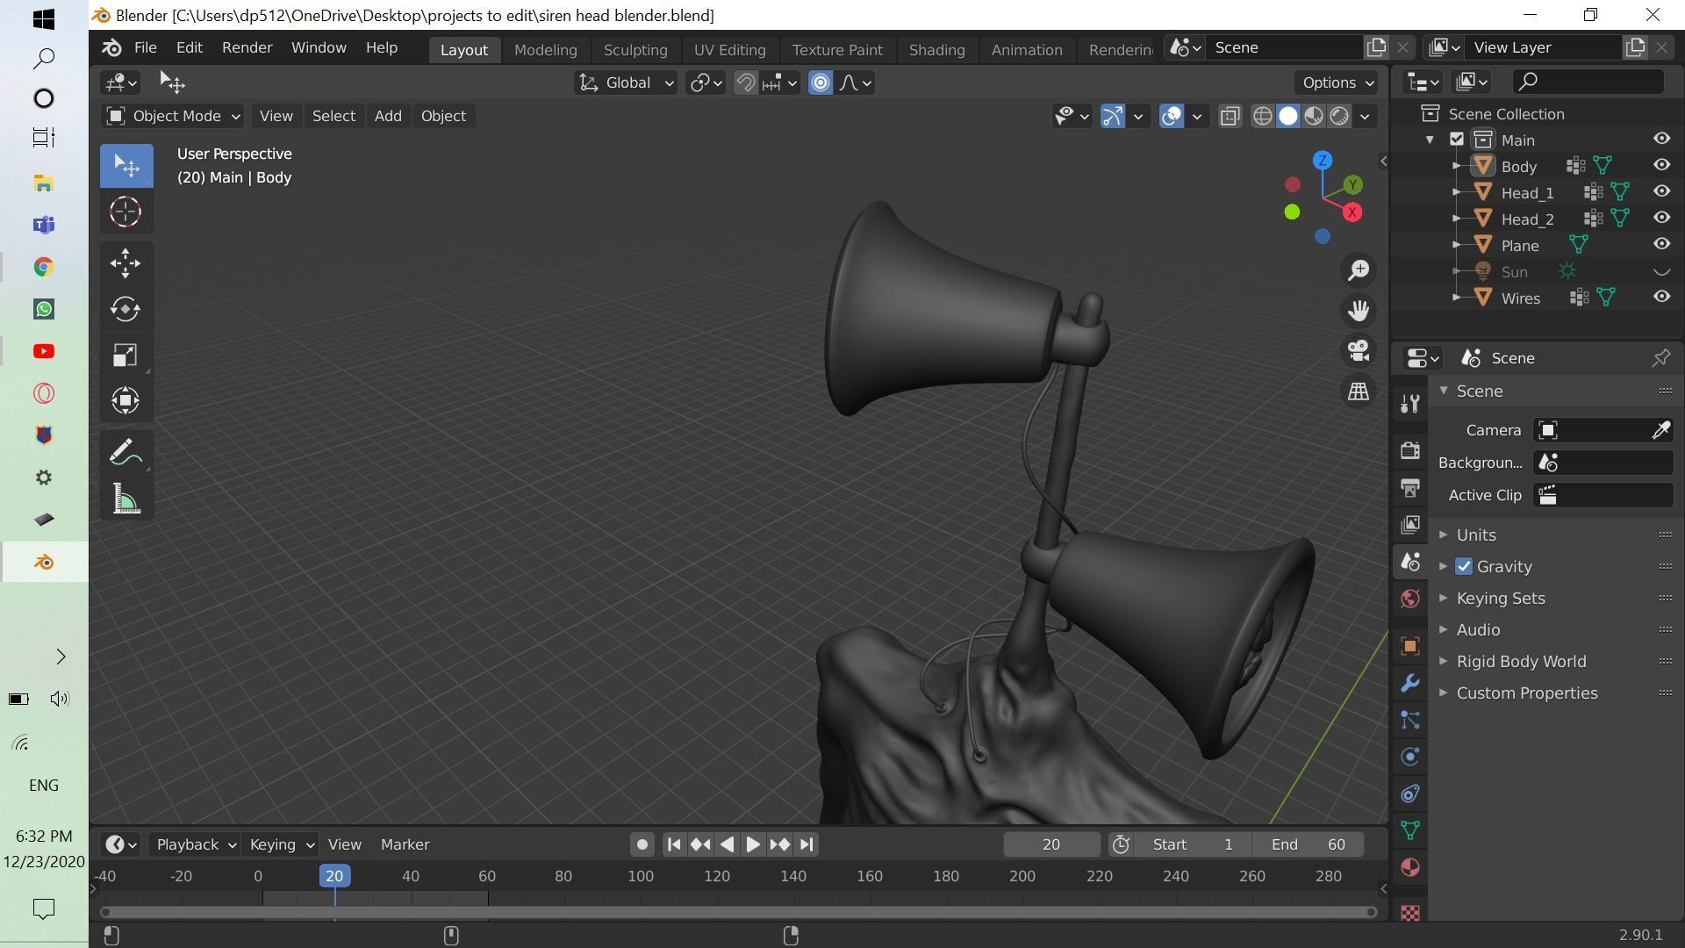Jump to the last frame

point(807,844)
